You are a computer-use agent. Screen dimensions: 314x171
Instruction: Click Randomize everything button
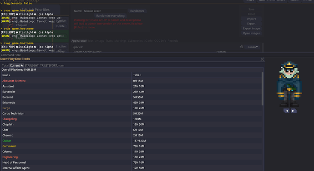(110, 16)
